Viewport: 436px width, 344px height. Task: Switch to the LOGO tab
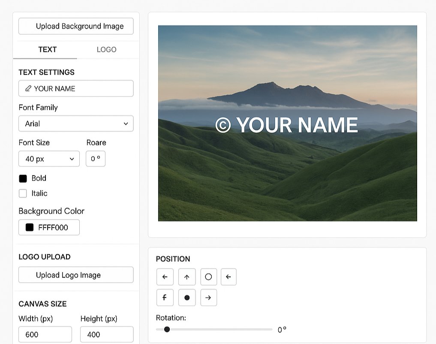click(106, 49)
